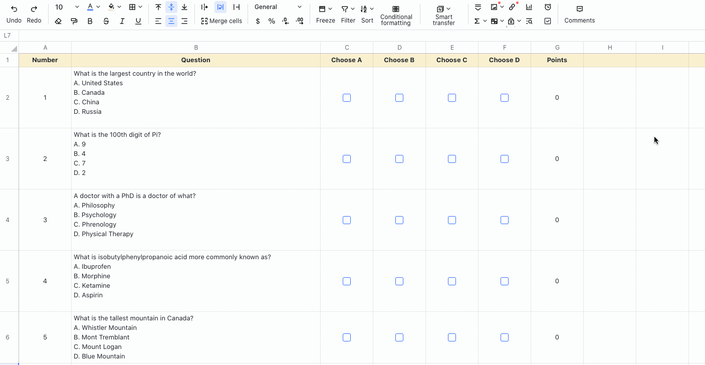Apply strikethrough formatting
Viewport: 705px width, 365px height.
click(105, 21)
